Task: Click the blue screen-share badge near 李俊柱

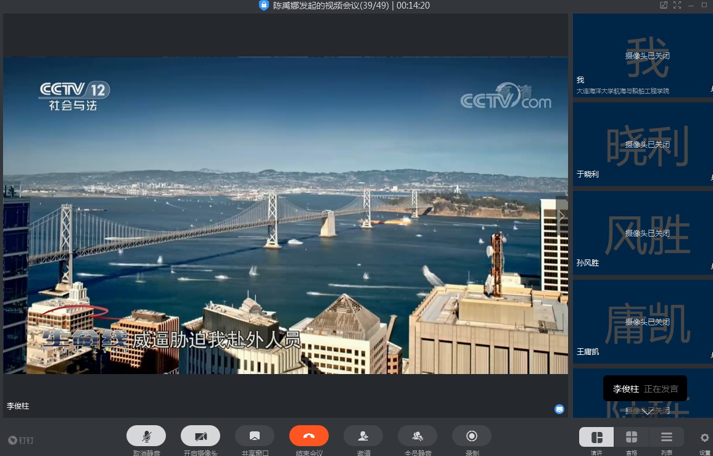Action: (559, 409)
